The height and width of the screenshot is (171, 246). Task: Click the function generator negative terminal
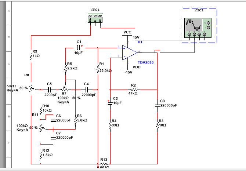(x=100, y=21)
